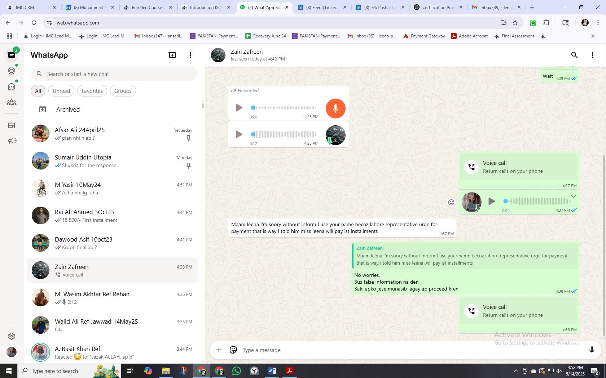The height and width of the screenshot is (378, 606).
Task: Open chat with Afsar Ali 24April25
Action: coord(113,134)
